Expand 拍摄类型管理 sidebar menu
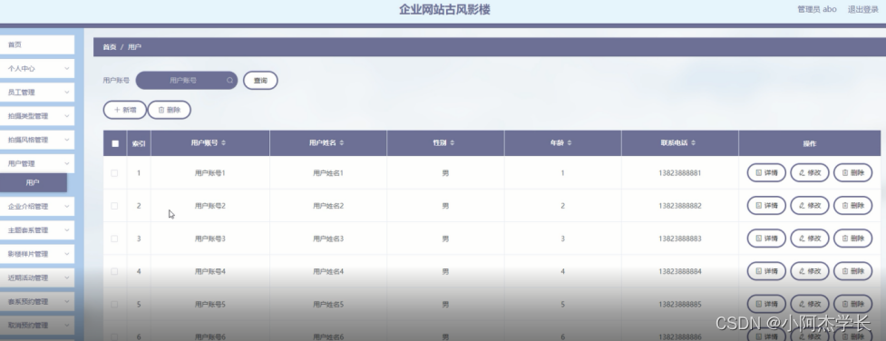This screenshot has height=341, width=886. (x=37, y=116)
